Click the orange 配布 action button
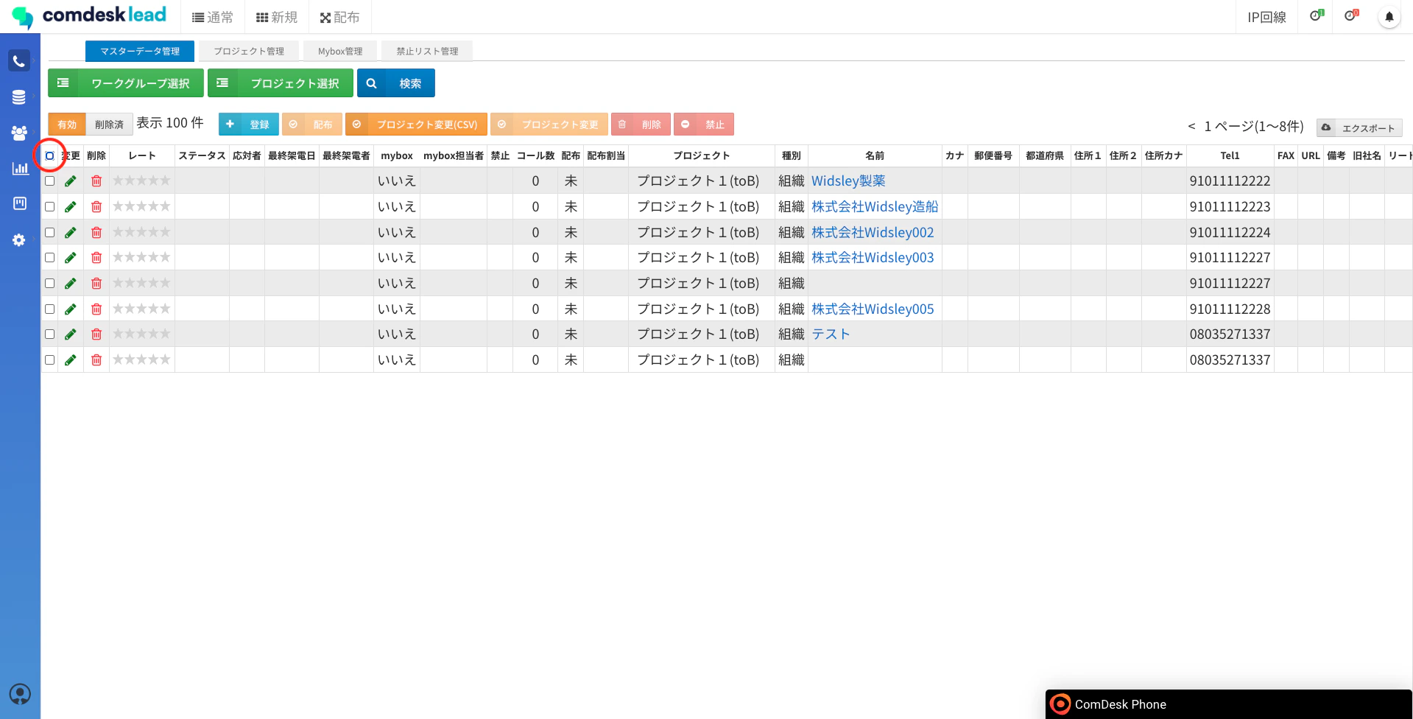The width and height of the screenshot is (1413, 719). tap(312, 124)
